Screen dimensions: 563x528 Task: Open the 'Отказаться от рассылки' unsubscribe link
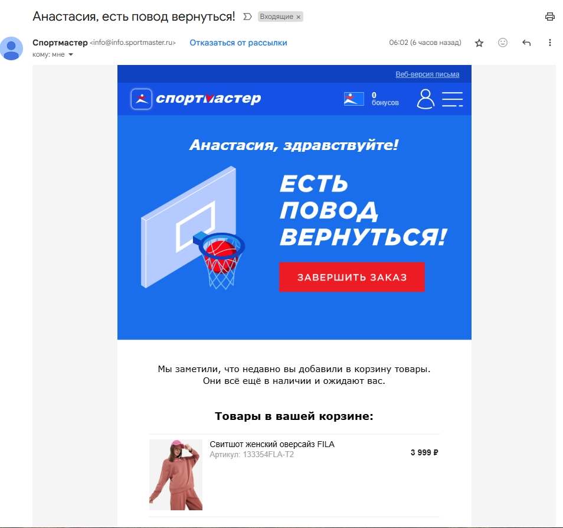click(238, 43)
